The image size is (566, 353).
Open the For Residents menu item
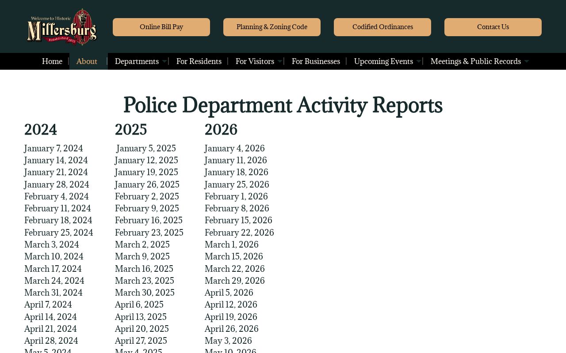coord(199,61)
